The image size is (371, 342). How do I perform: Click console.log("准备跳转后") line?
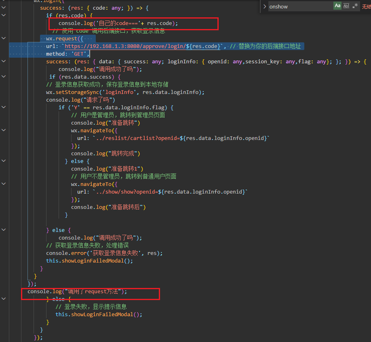click(x=108, y=207)
